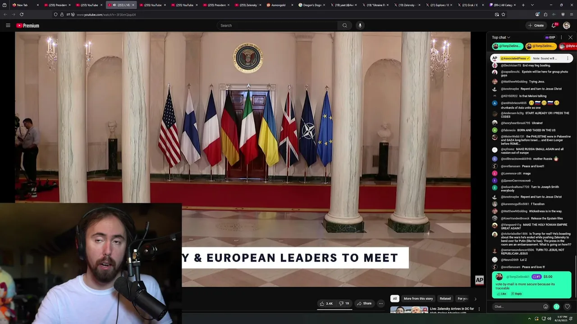The width and height of the screenshot is (577, 324).
Task: Open red @Byte super chat chip
Action: pos(568,46)
